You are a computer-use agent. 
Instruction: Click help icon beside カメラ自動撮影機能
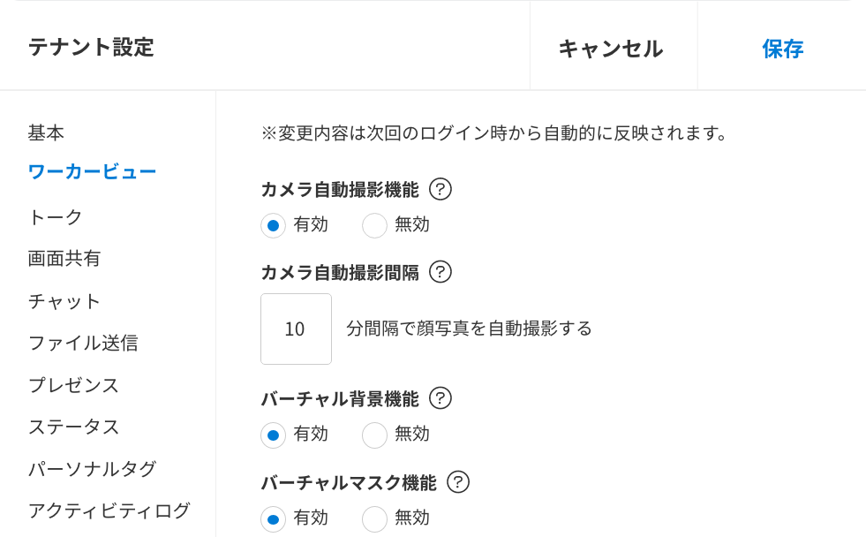point(440,189)
